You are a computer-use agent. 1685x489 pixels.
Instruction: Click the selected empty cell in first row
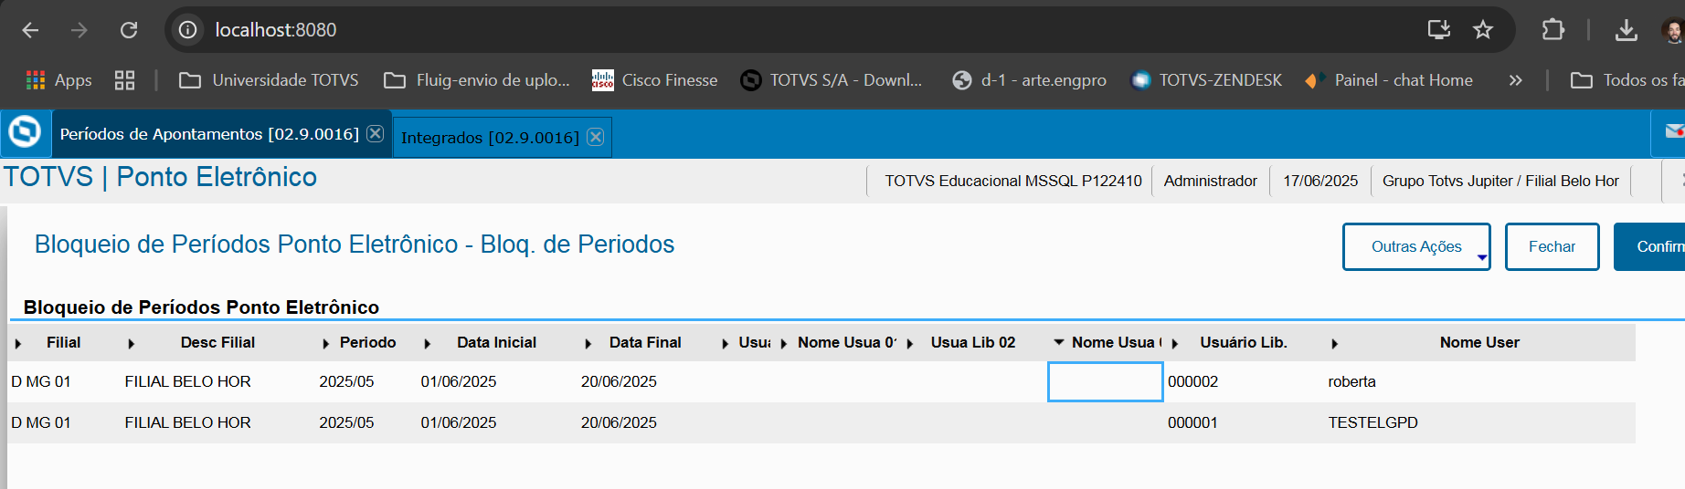pos(1105,381)
